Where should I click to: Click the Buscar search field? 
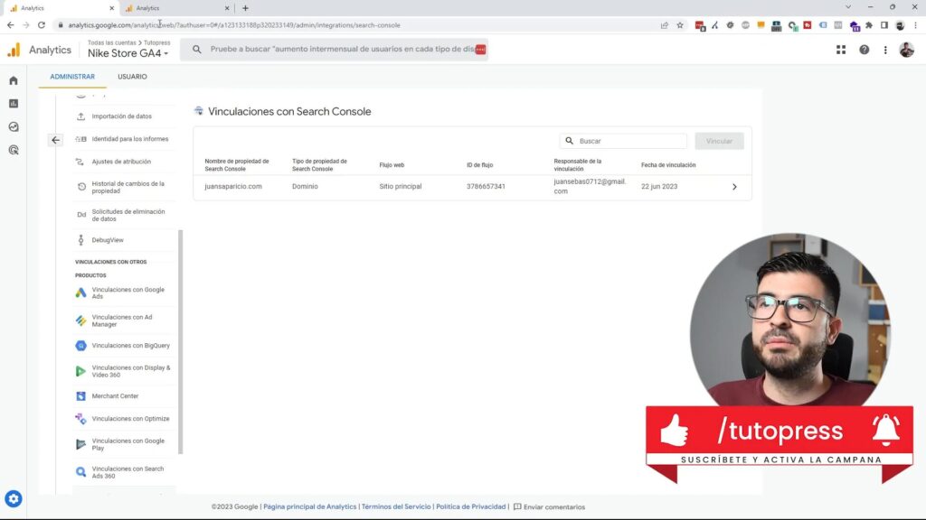(x=623, y=141)
